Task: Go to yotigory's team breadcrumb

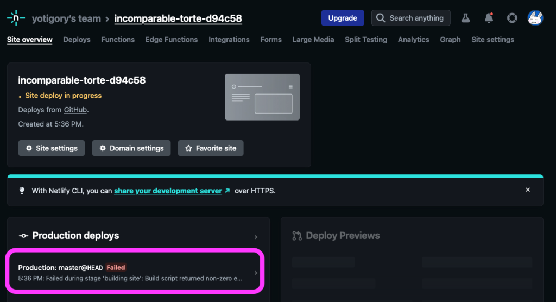Action: coord(66,18)
